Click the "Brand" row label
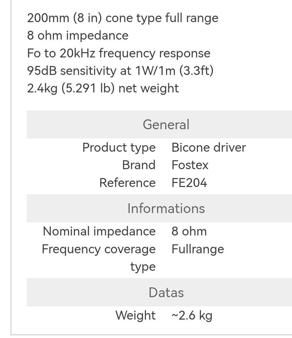 (x=138, y=165)
